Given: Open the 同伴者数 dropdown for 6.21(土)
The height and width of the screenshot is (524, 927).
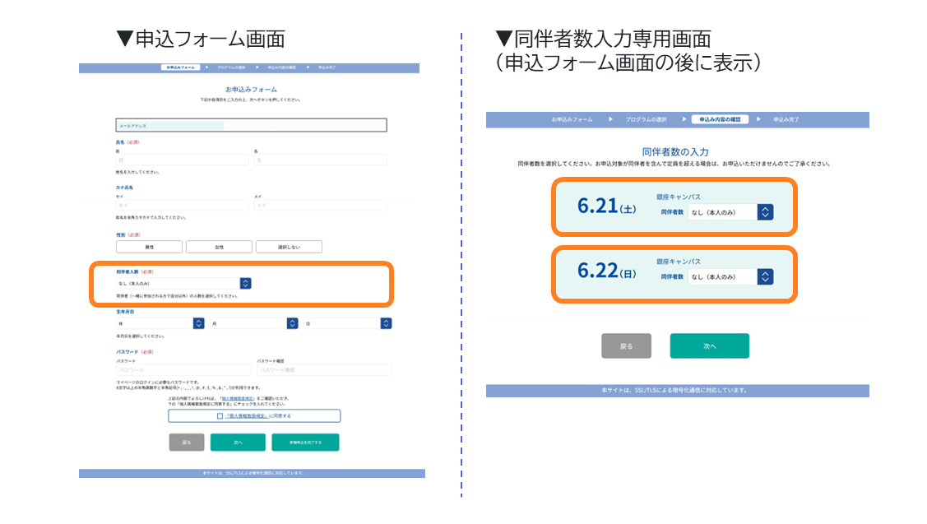Looking at the screenshot, I should tap(730, 211).
